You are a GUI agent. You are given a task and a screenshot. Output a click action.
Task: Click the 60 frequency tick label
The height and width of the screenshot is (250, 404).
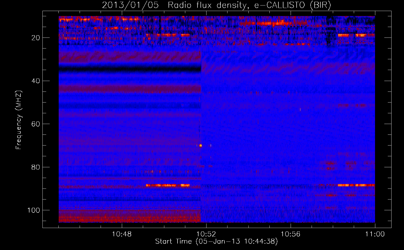click(x=36, y=124)
